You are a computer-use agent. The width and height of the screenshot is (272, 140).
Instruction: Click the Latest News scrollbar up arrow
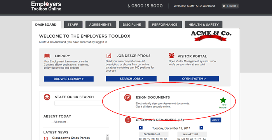point(107,136)
